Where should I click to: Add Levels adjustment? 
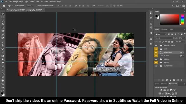pyautogui.click(x=164, y=90)
